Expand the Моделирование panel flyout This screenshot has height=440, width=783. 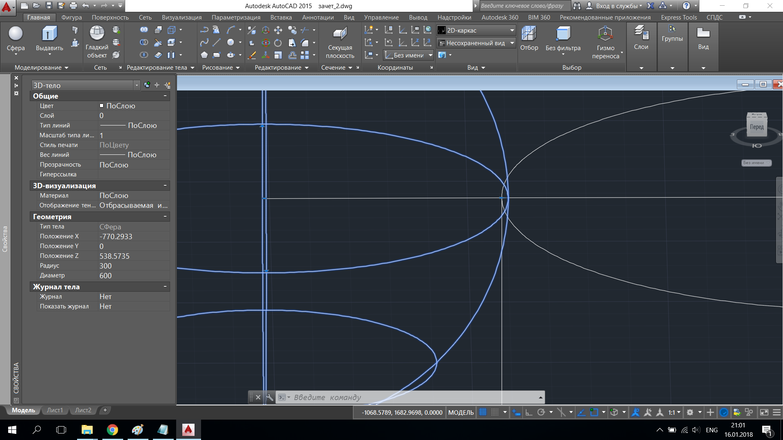tap(42, 68)
